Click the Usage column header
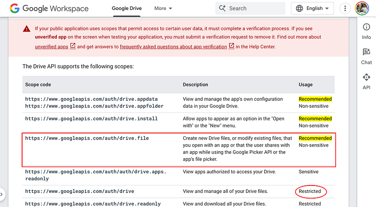The image size is (376, 207). 305,85
